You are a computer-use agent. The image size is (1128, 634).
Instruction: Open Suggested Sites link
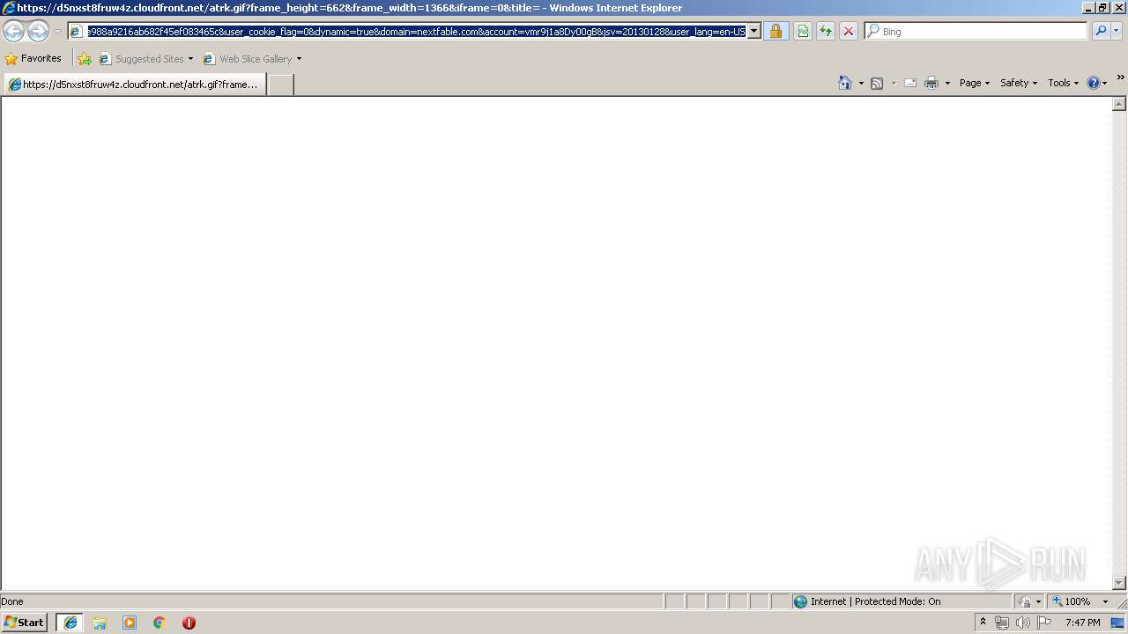(141, 59)
